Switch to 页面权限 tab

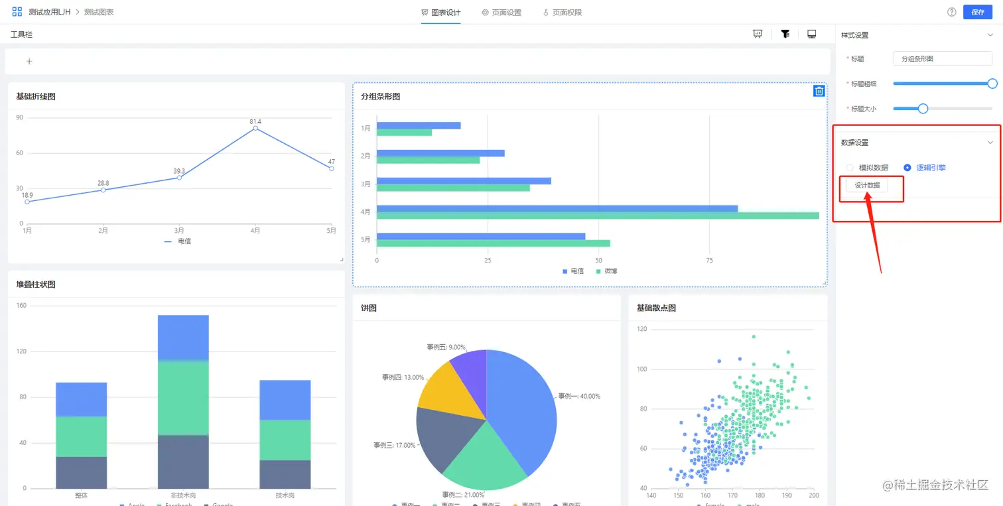click(x=562, y=13)
